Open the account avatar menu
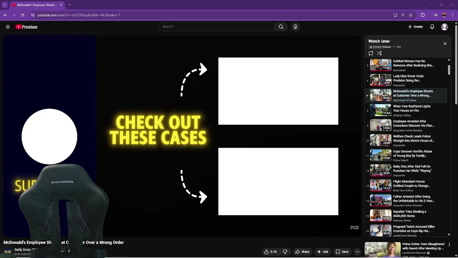This screenshot has height=258, width=458. pyautogui.click(x=444, y=27)
